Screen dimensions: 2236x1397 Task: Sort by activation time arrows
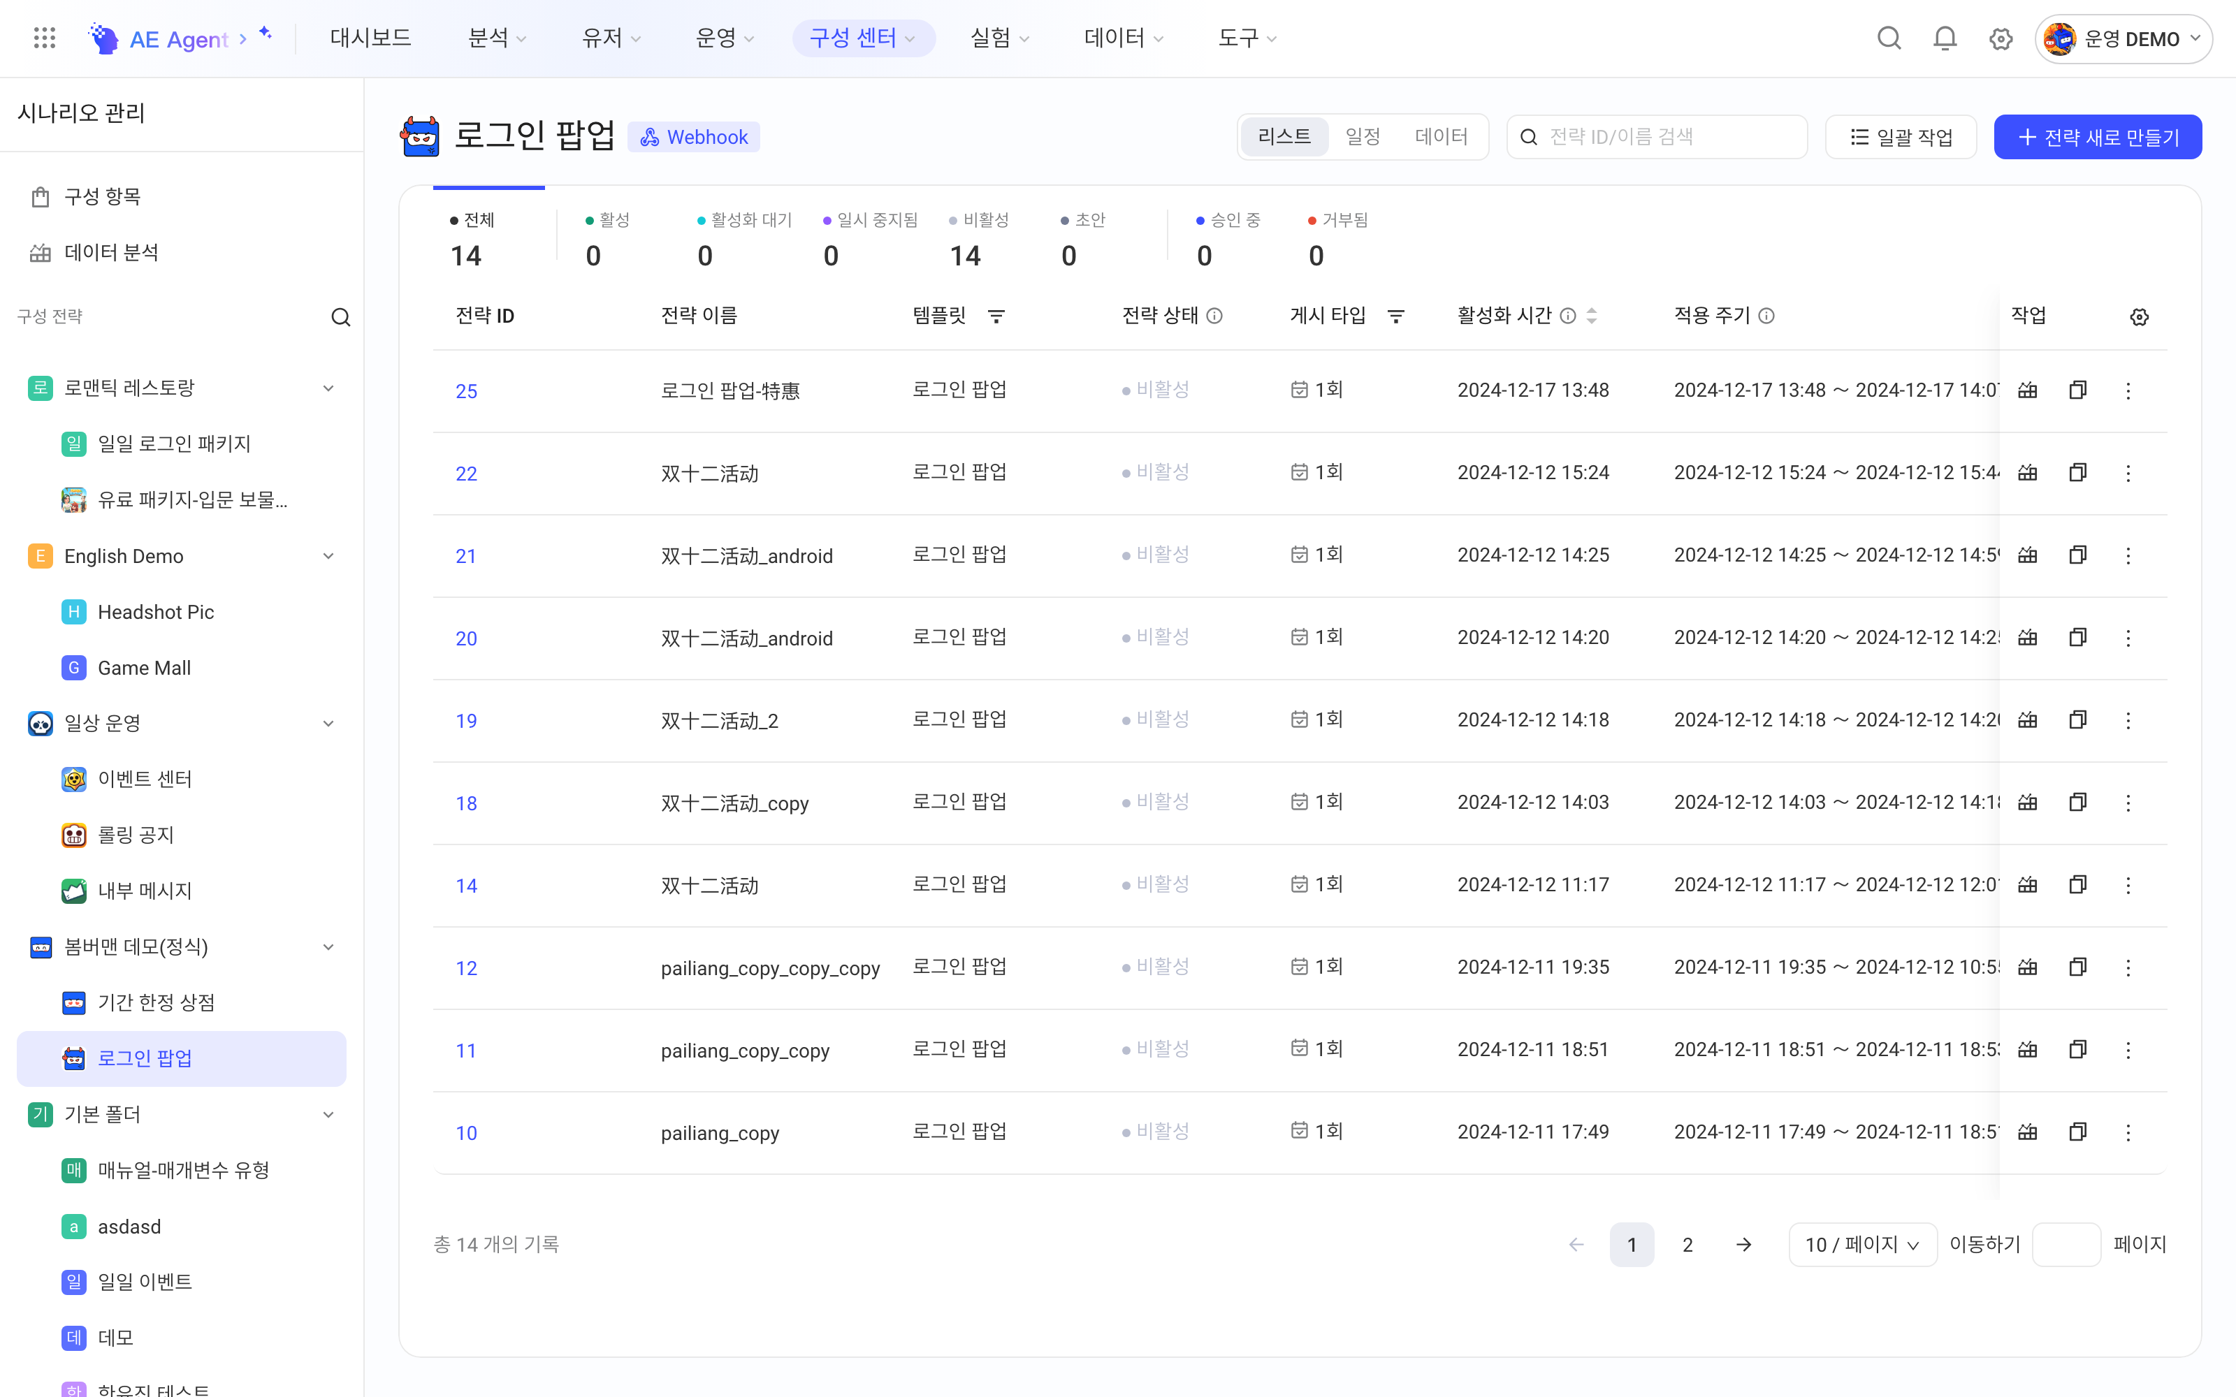click(x=1591, y=316)
